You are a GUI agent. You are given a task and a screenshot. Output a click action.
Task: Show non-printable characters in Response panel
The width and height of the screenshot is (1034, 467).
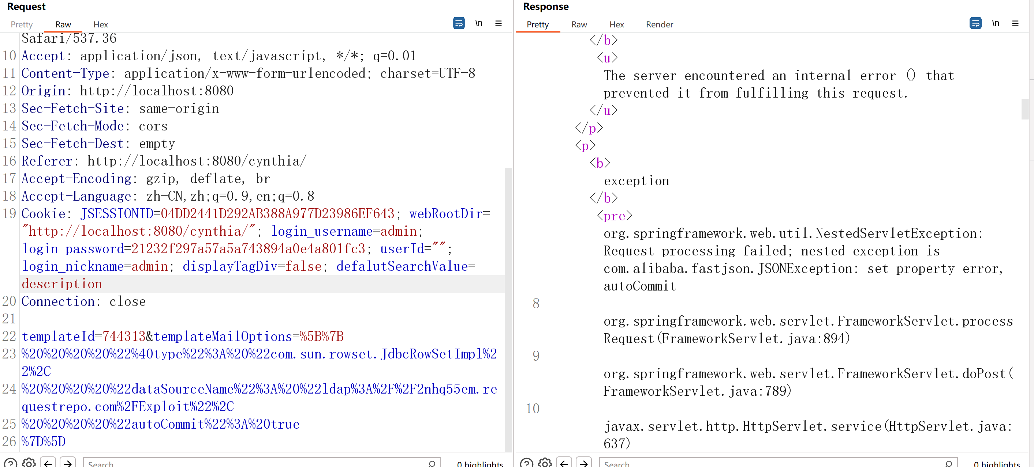tap(995, 23)
